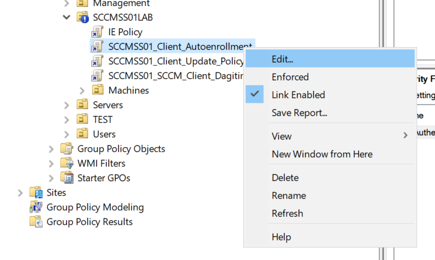Choose Enforced in the context menu
This screenshot has width=435, height=260.
click(330, 77)
